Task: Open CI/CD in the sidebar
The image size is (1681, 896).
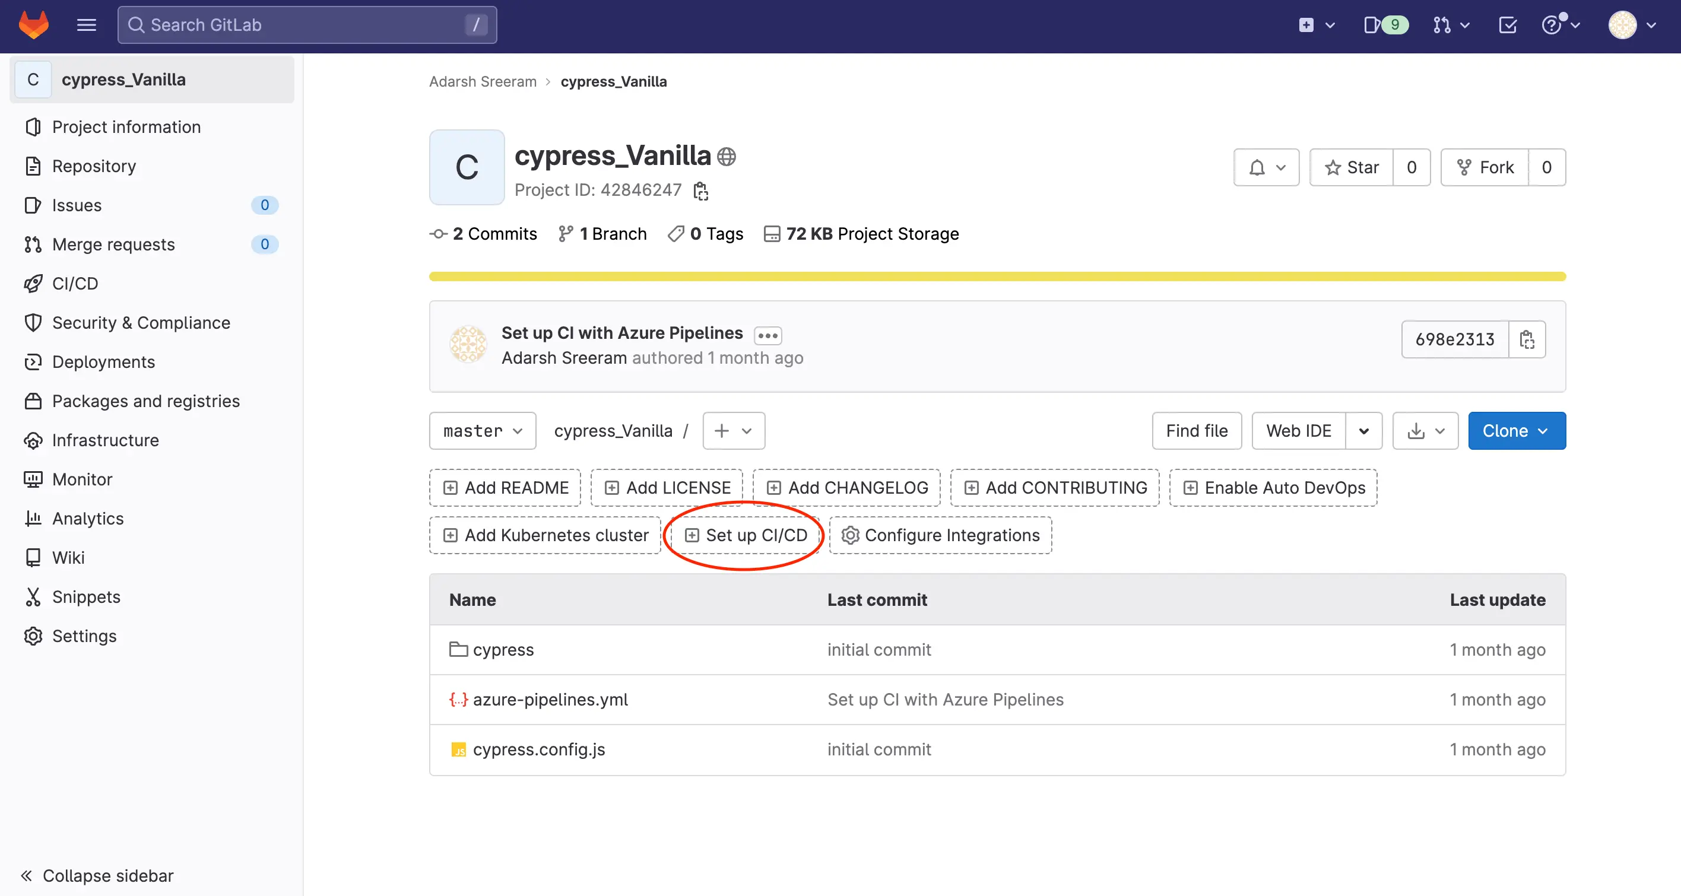Action: coord(75,283)
